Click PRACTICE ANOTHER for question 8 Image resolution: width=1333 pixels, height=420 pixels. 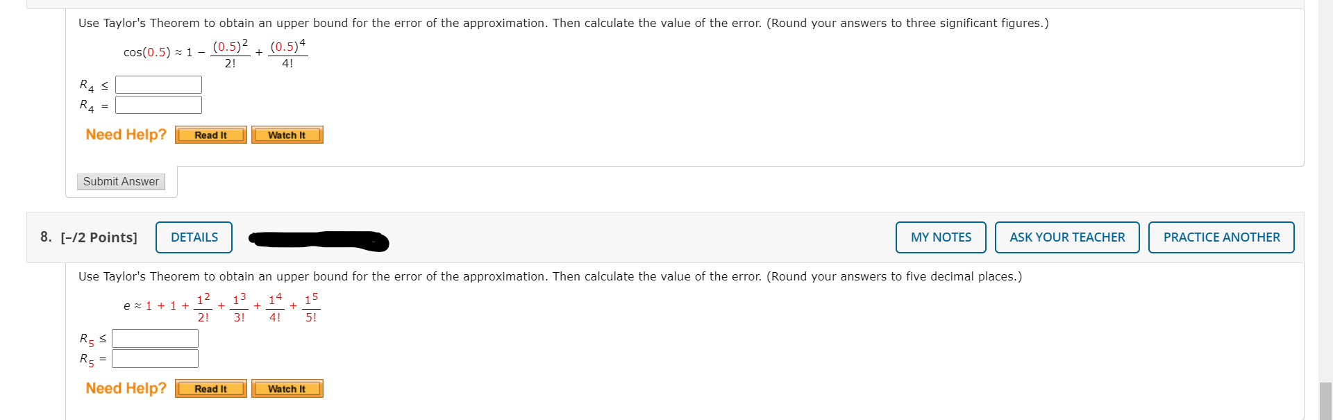coord(1221,237)
